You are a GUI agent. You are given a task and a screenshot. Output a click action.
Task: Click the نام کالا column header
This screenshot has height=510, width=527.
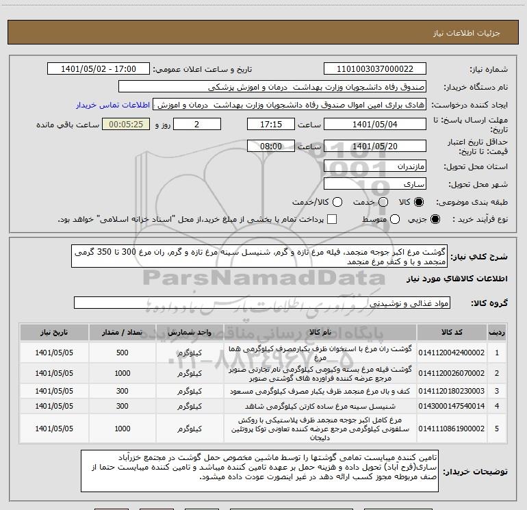[320, 333]
